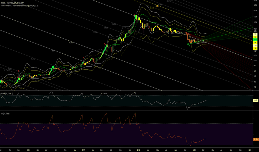The height and width of the screenshot is (152, 259).
Task: Click the 1100 price scale label
Action: (255, 61)
